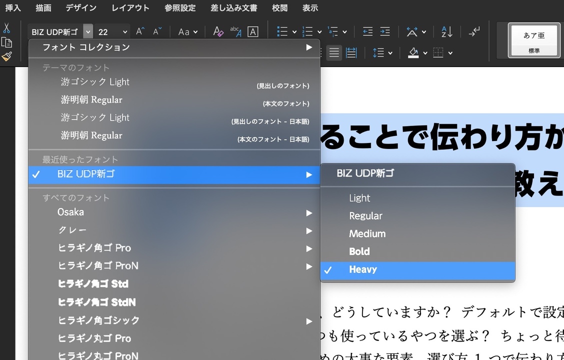Screen dimensions: 564x360
Task: Choose 游明朝 Regular (本文のフォント)
Action: click(174, 100)
